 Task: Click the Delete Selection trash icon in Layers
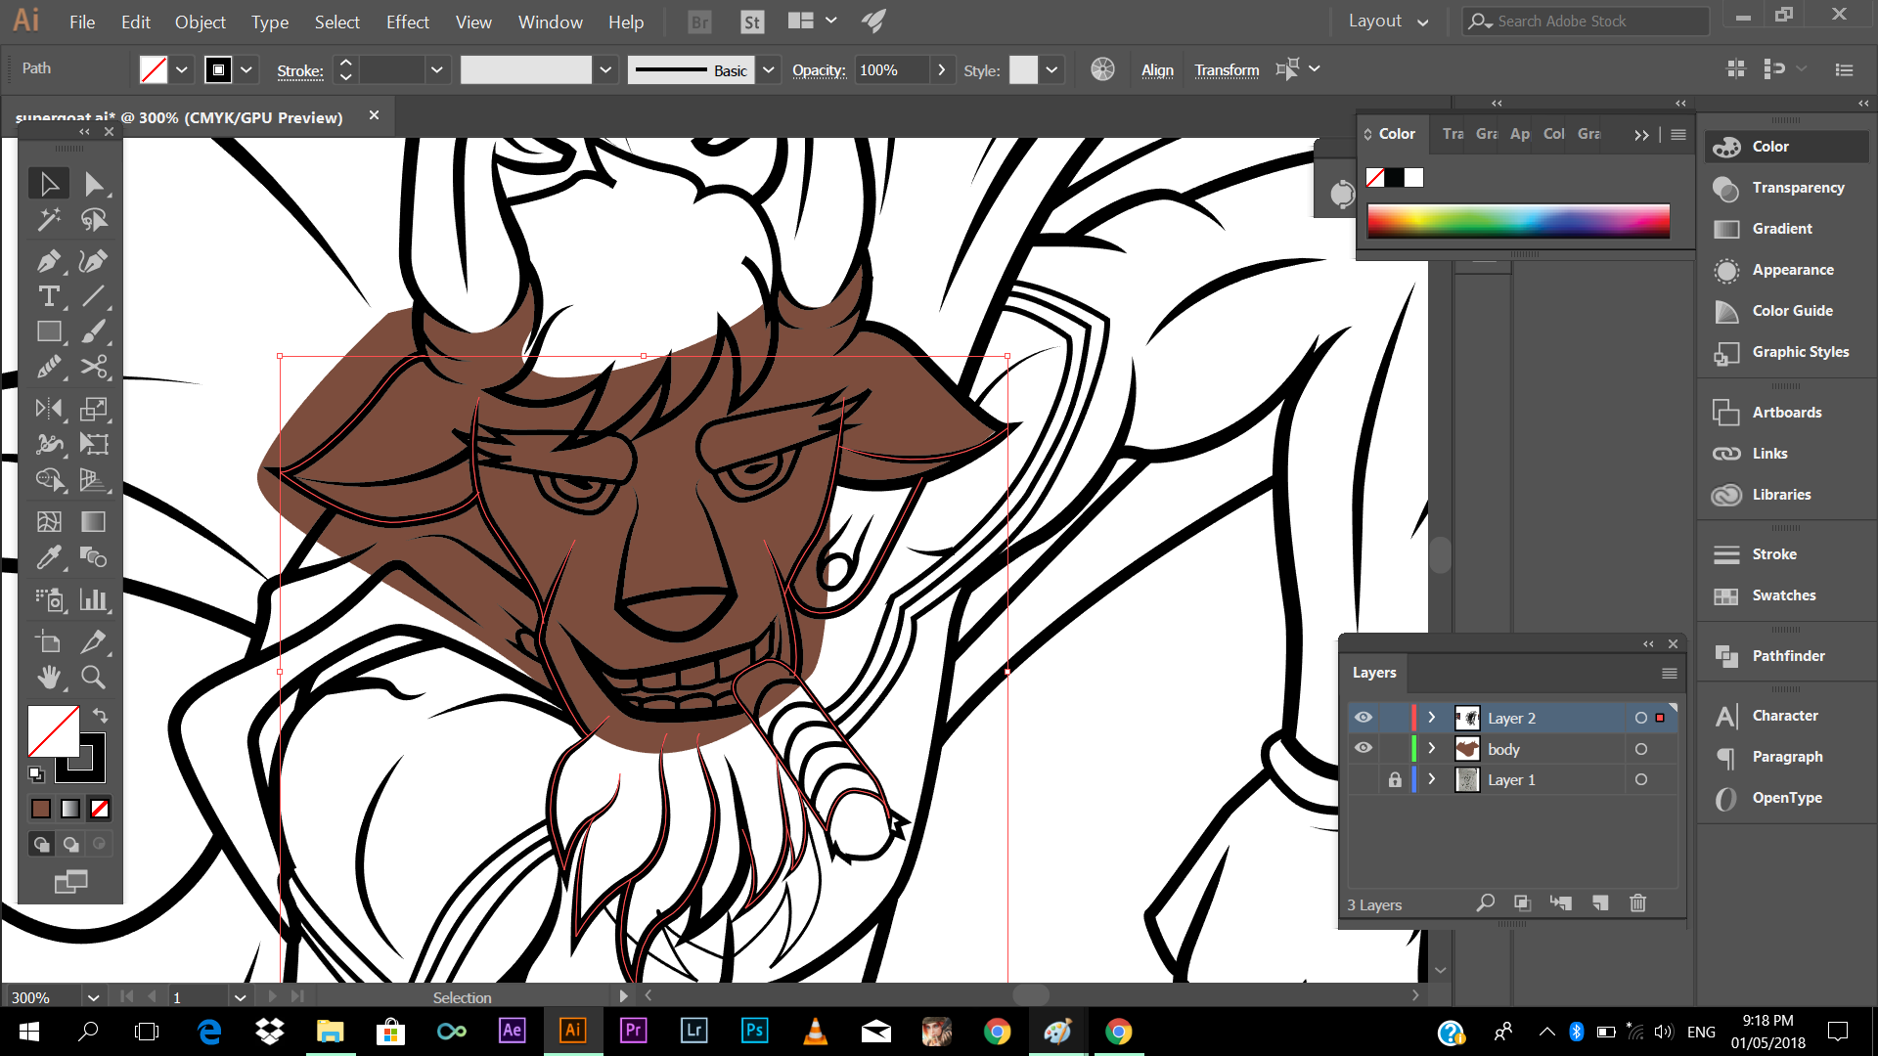(x=1637, y=902)
